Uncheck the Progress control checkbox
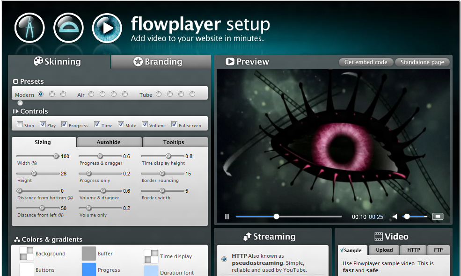 64,124
